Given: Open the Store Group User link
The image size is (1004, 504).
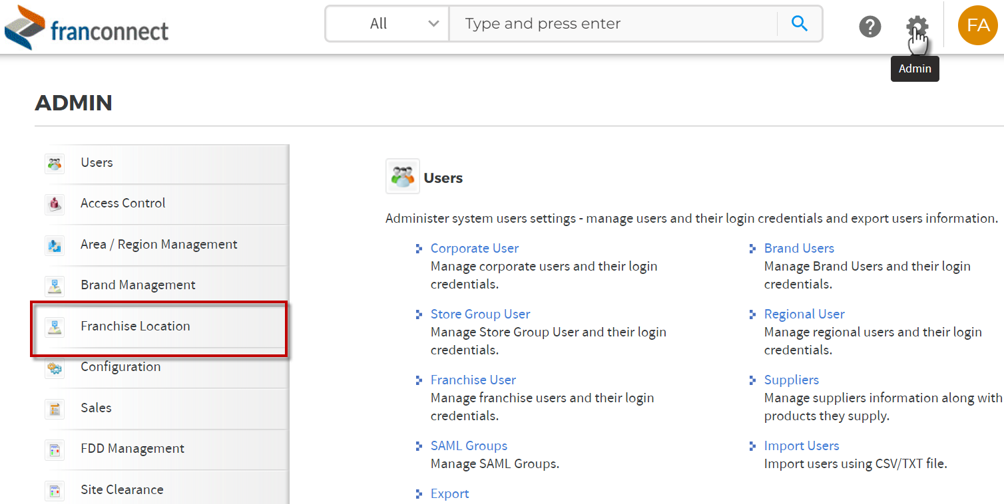Looking at the screenshot, I should point(481,314).
